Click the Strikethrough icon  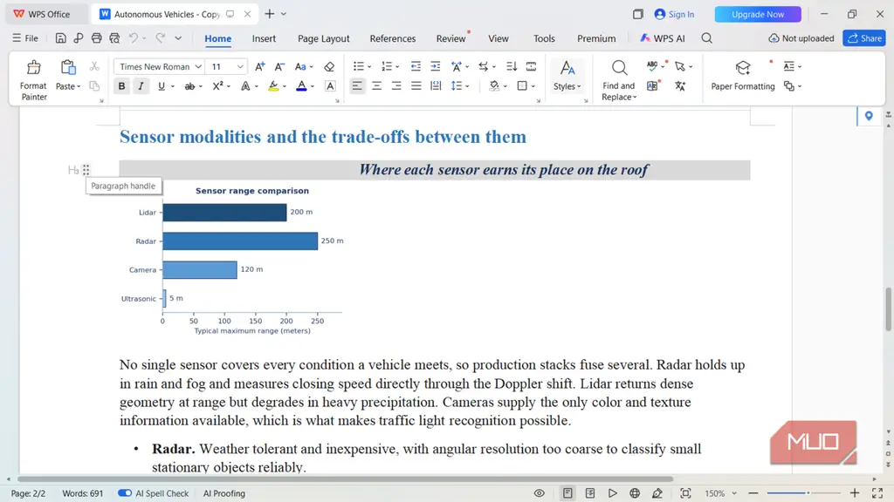[x=189, y=86]
